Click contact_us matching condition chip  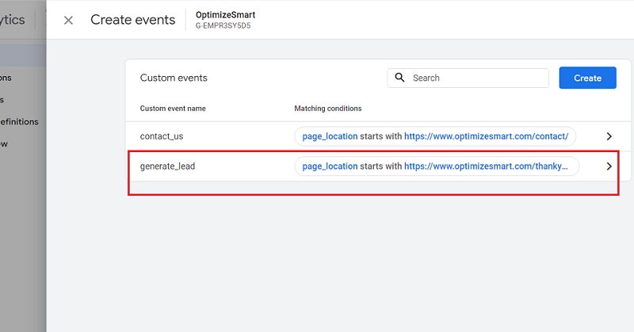tap(435, 136)
